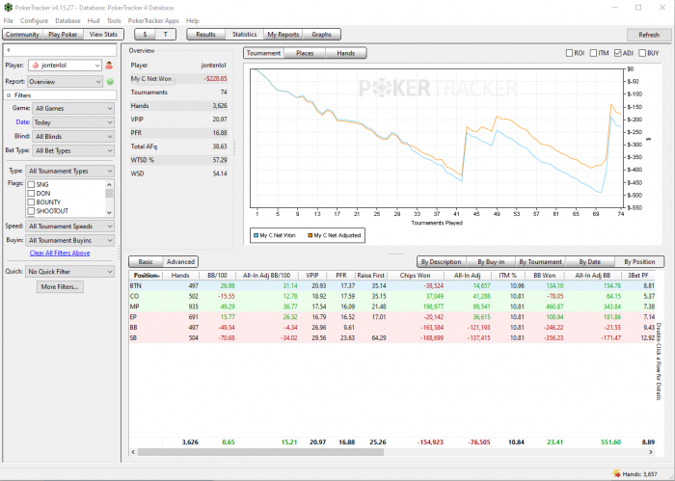
Task: Enable the ITM checkbox
Action: [x=593, y=53]
